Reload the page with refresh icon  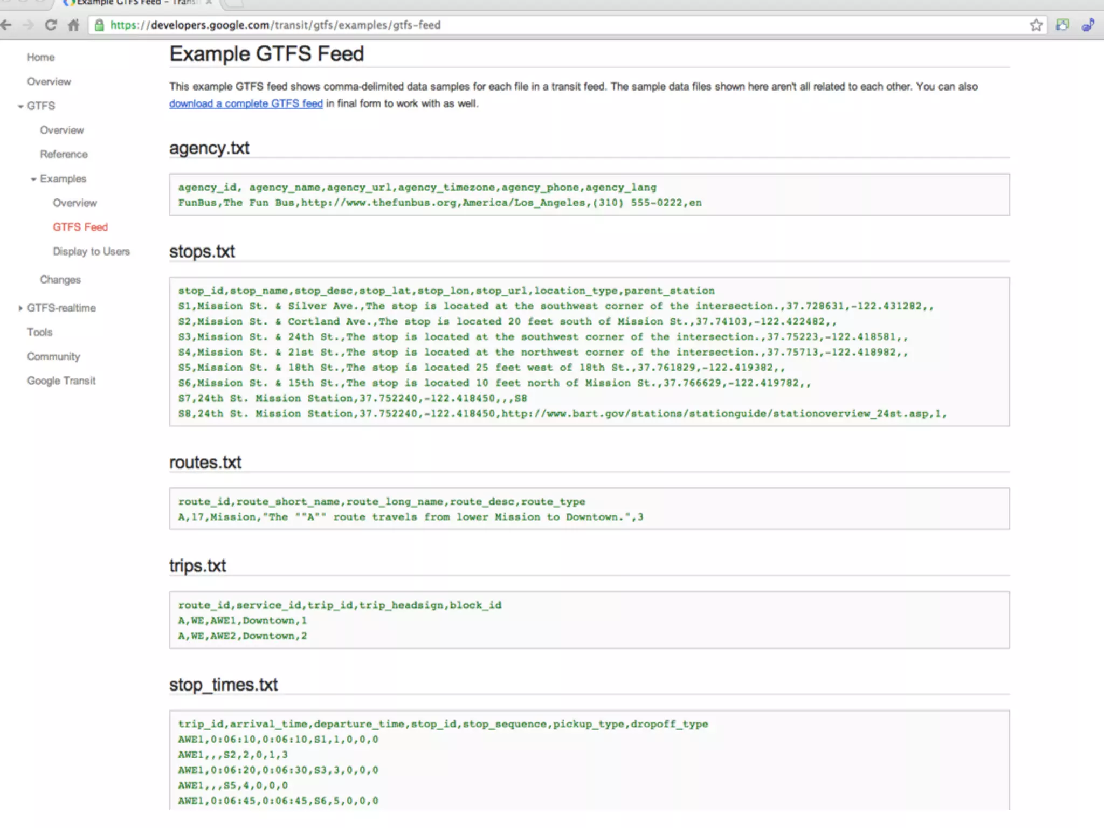point(51,25)
